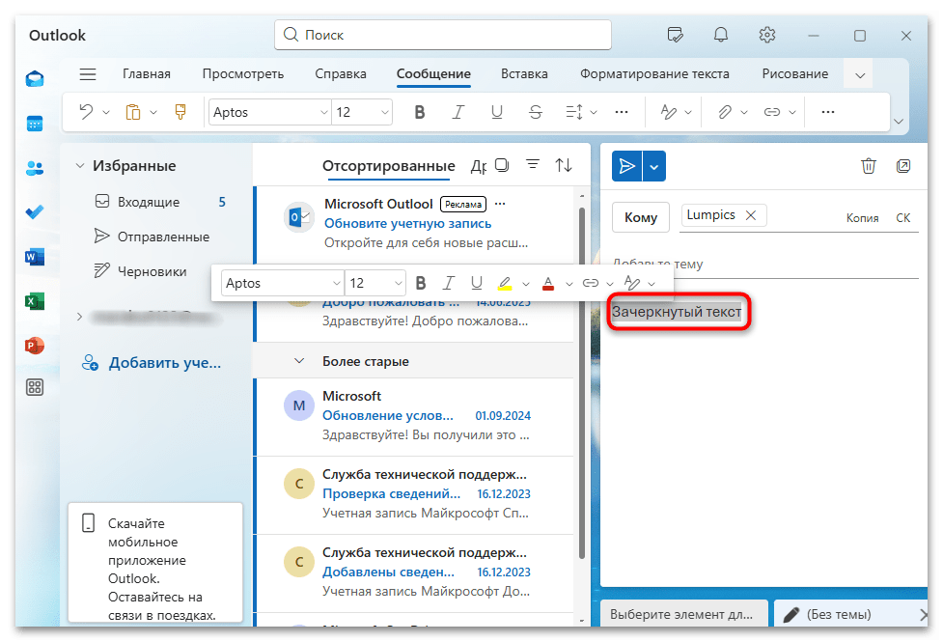
Task: Discard the draft with trash icon
Action: (x=869, y=165)
